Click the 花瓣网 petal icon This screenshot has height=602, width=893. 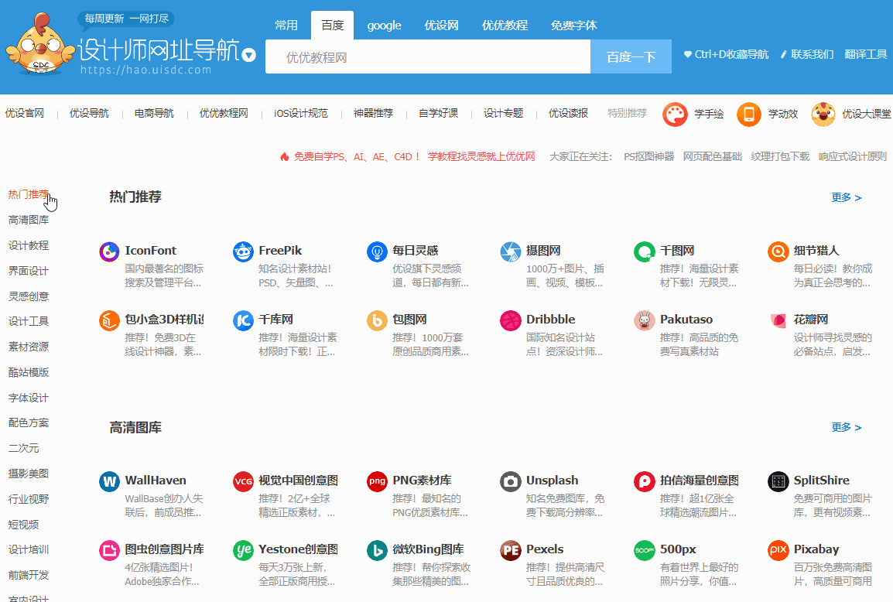(778, 320)
